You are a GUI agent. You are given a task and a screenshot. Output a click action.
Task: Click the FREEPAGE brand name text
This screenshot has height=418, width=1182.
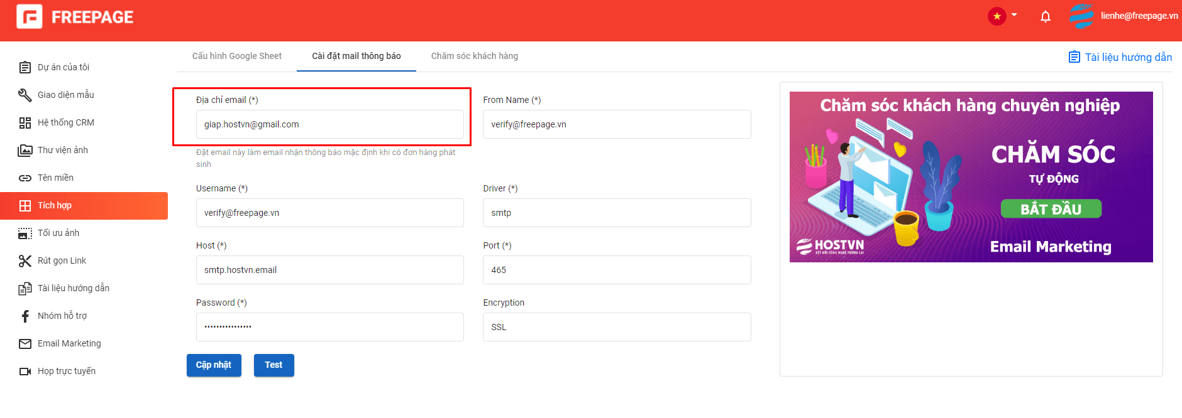(92, 17)
